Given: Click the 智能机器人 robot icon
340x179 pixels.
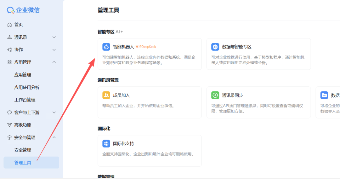Looking at the screenshot, I should coord(106,47).
